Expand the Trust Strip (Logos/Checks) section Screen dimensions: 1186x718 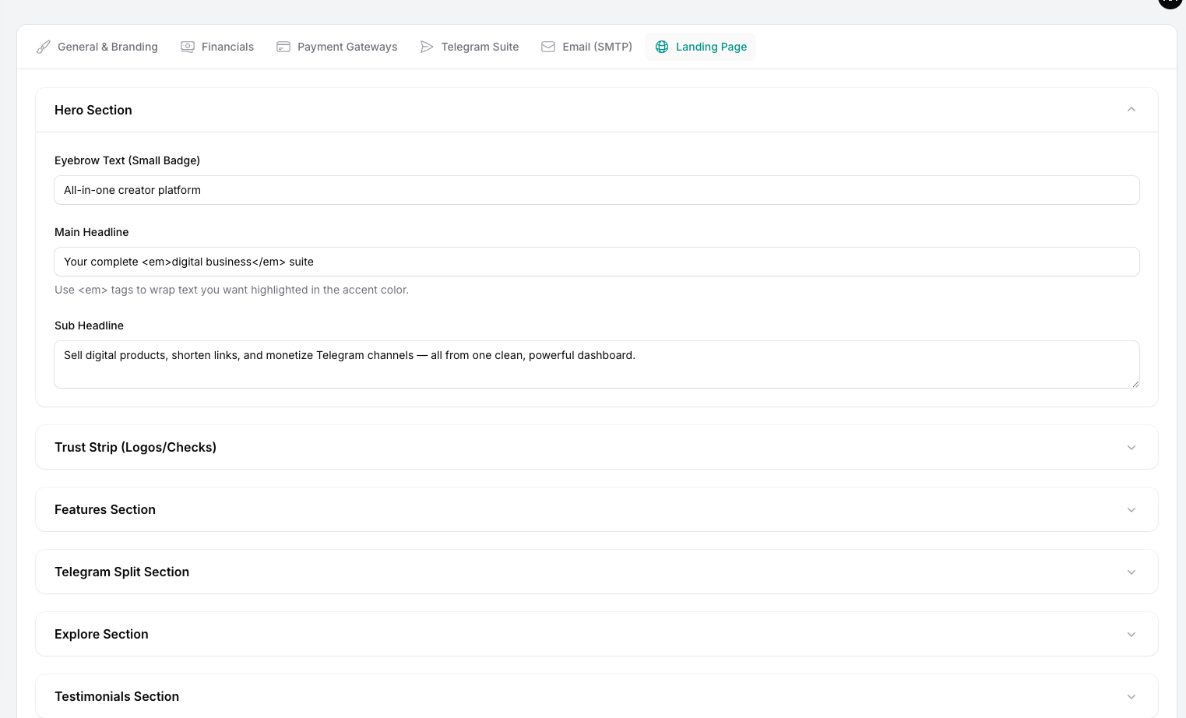(1131, 447)
